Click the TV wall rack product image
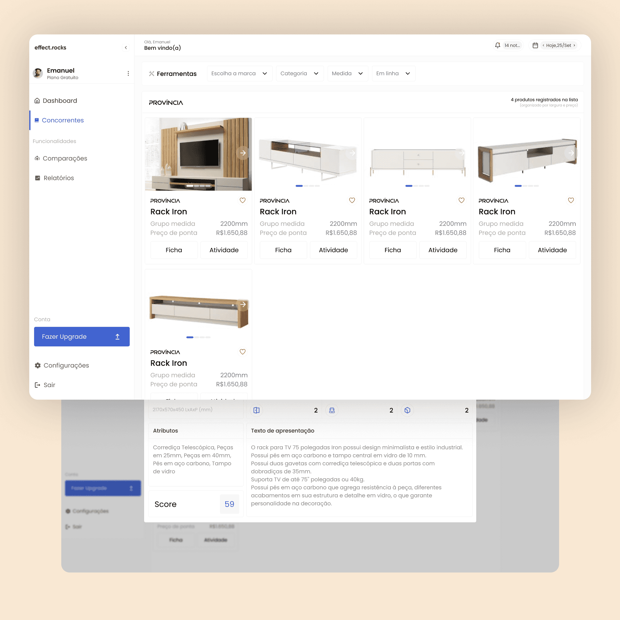The height and width of the screenshot is (620, 620). click(x=198, y=154)
